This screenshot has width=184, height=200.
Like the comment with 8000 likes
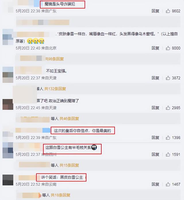[168, 48]
